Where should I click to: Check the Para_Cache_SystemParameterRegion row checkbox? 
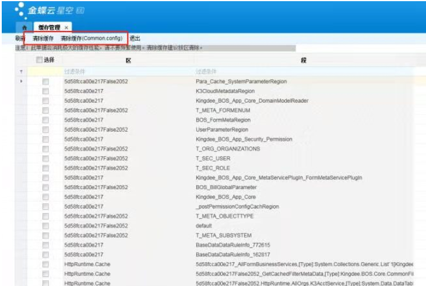click(45, 82)
